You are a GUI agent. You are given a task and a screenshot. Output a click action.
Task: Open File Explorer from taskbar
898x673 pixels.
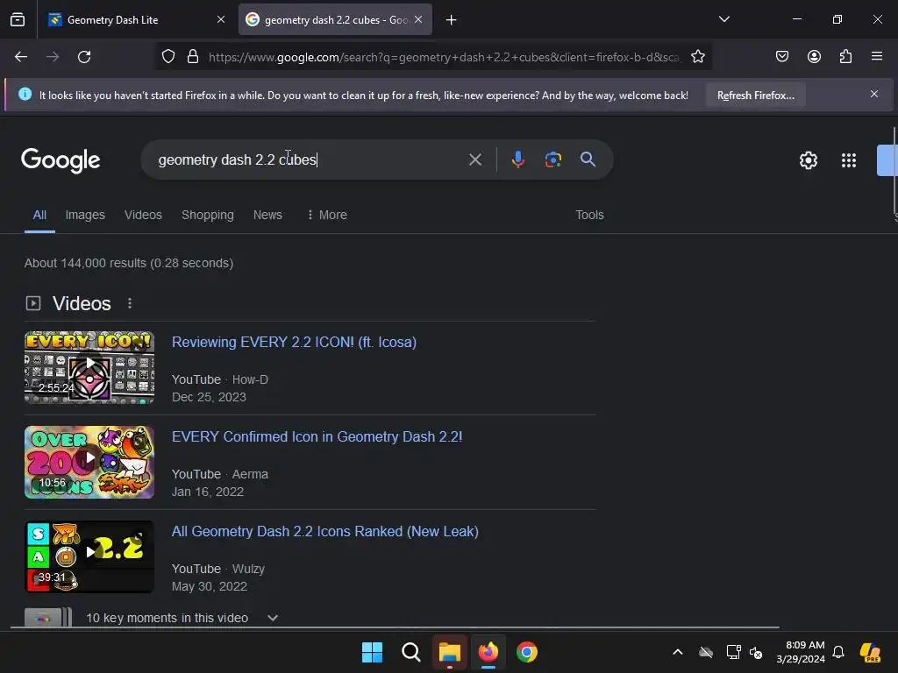pyautogui.click(x=450, y=652)
